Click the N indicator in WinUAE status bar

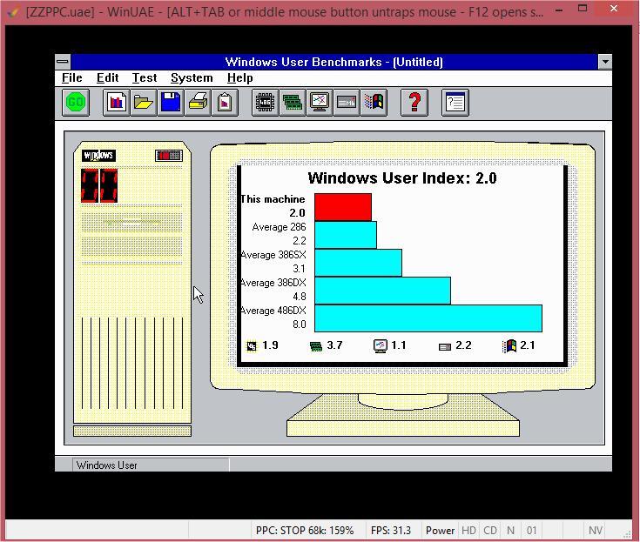click(x=510, y=530)
